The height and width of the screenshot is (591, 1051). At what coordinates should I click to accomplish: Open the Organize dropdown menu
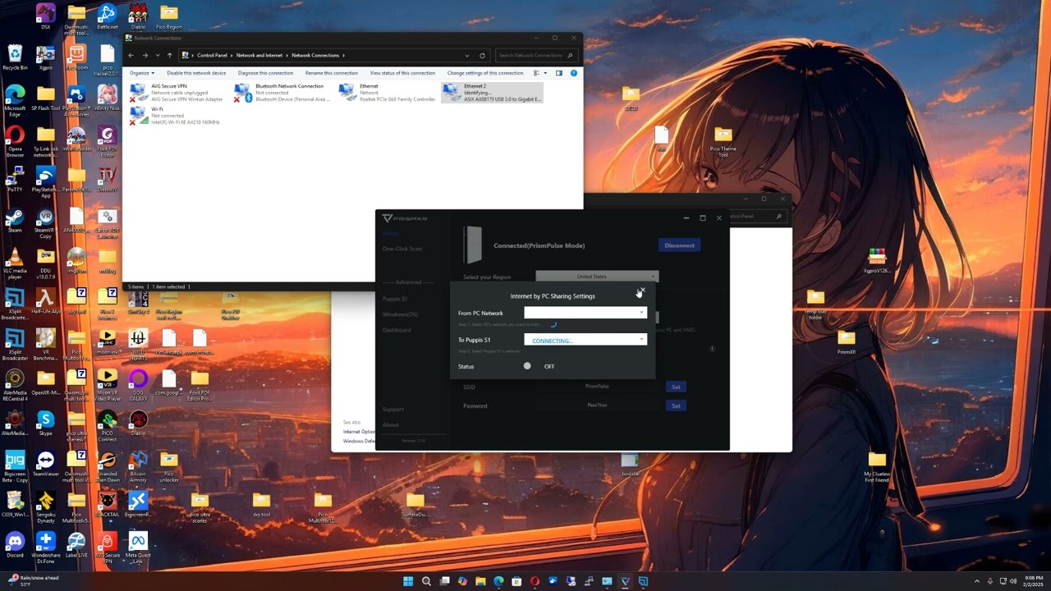[141, 73]
